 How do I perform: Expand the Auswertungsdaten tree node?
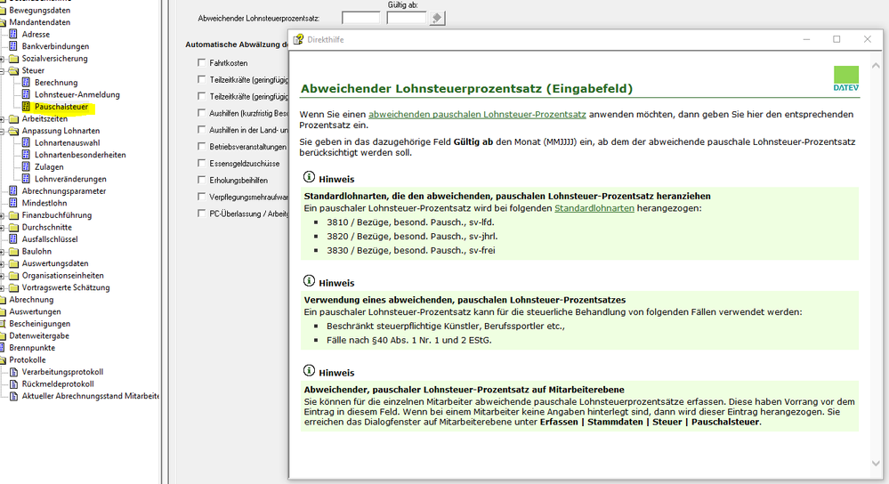[x=3, y=263]
